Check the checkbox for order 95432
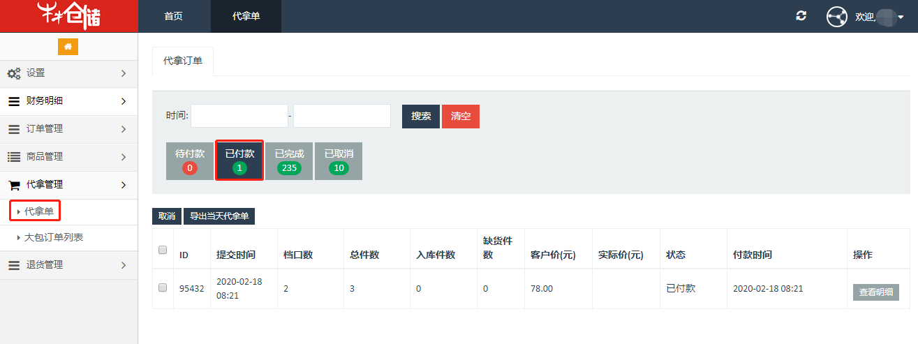Viewport: 918px width, 344px height. [x=163, y=287]
